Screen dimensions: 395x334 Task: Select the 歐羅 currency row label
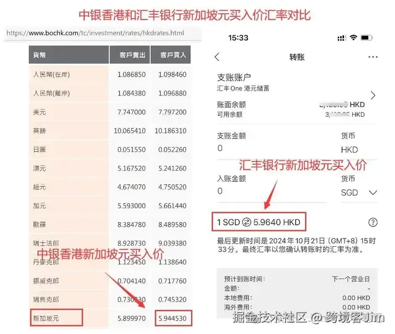[x=39, y=224]
